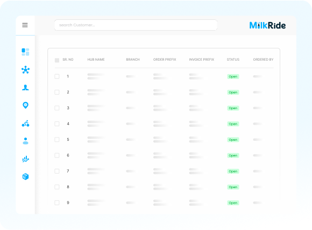Open the delivery rider bike icon

click(25, 124)
